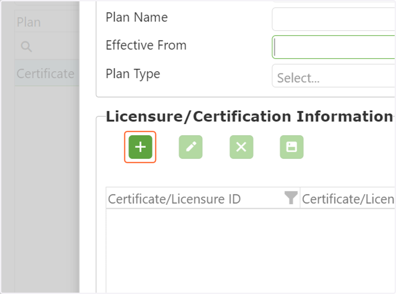Click the Effective From date field
Viewport: 396px width, 294px height.
[333, 47]
